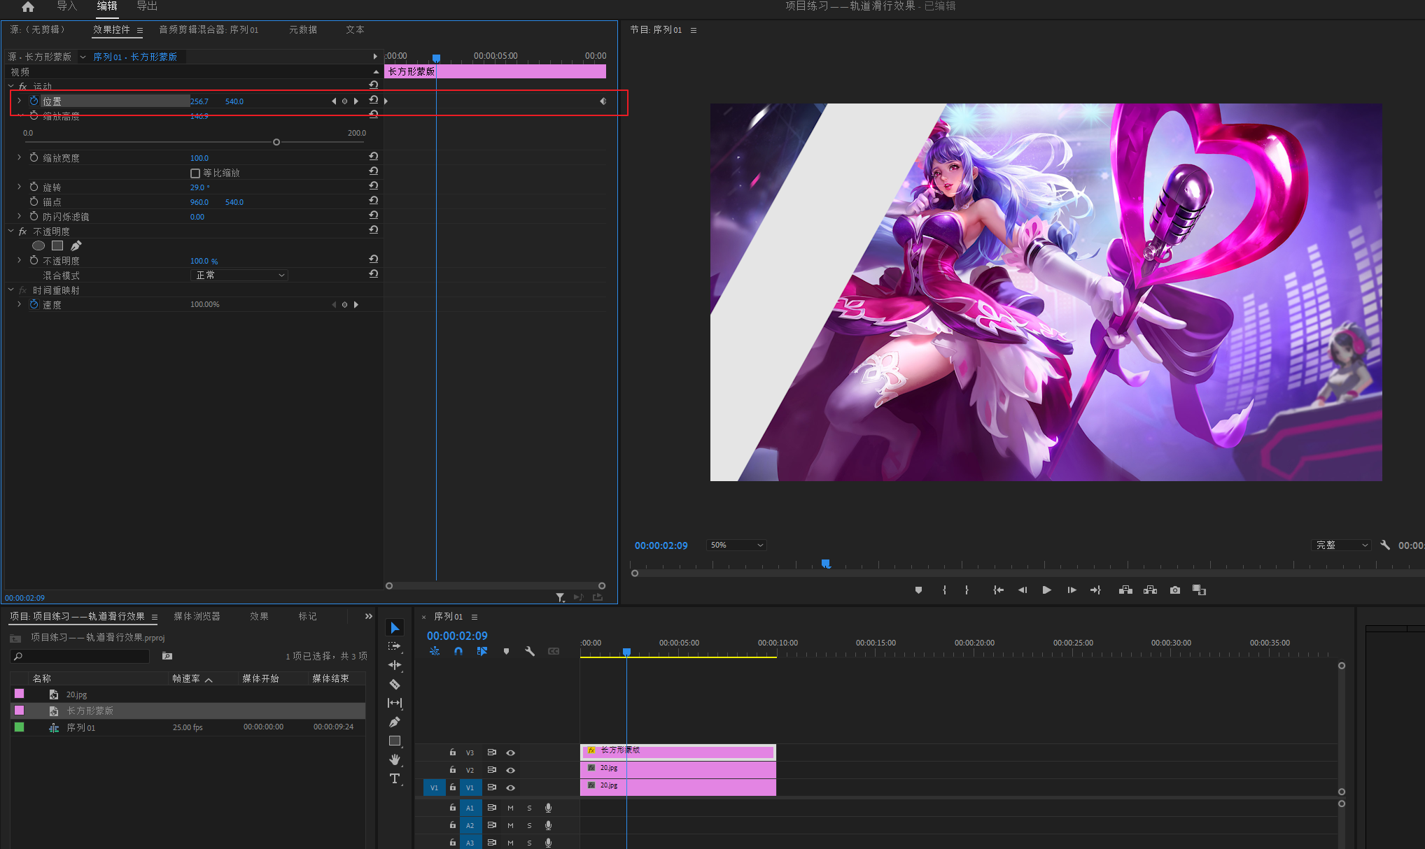Select the Pen tool in the timeline toolbar
Image resolution: width=1425 pixels, height=849 pixels.
pos(395,722)
